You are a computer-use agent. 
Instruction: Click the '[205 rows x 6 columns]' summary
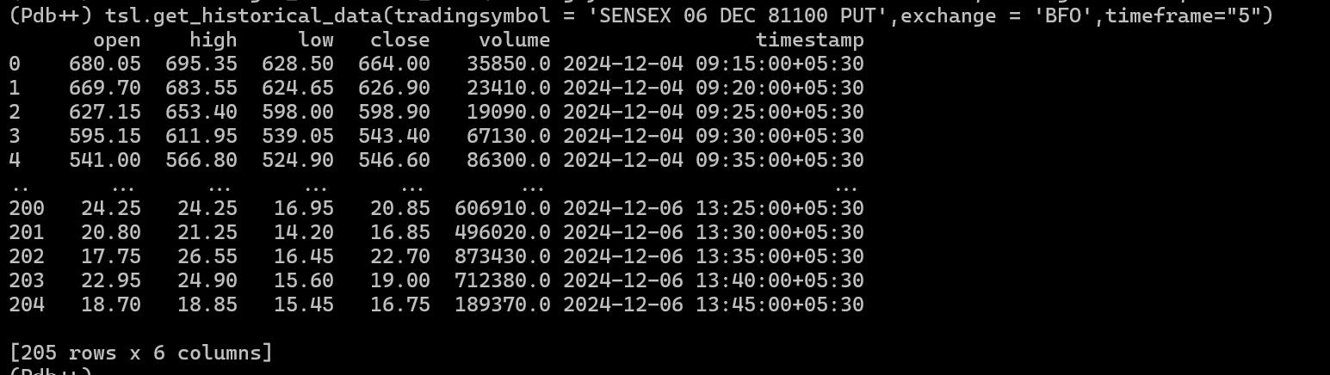[140, 353]
